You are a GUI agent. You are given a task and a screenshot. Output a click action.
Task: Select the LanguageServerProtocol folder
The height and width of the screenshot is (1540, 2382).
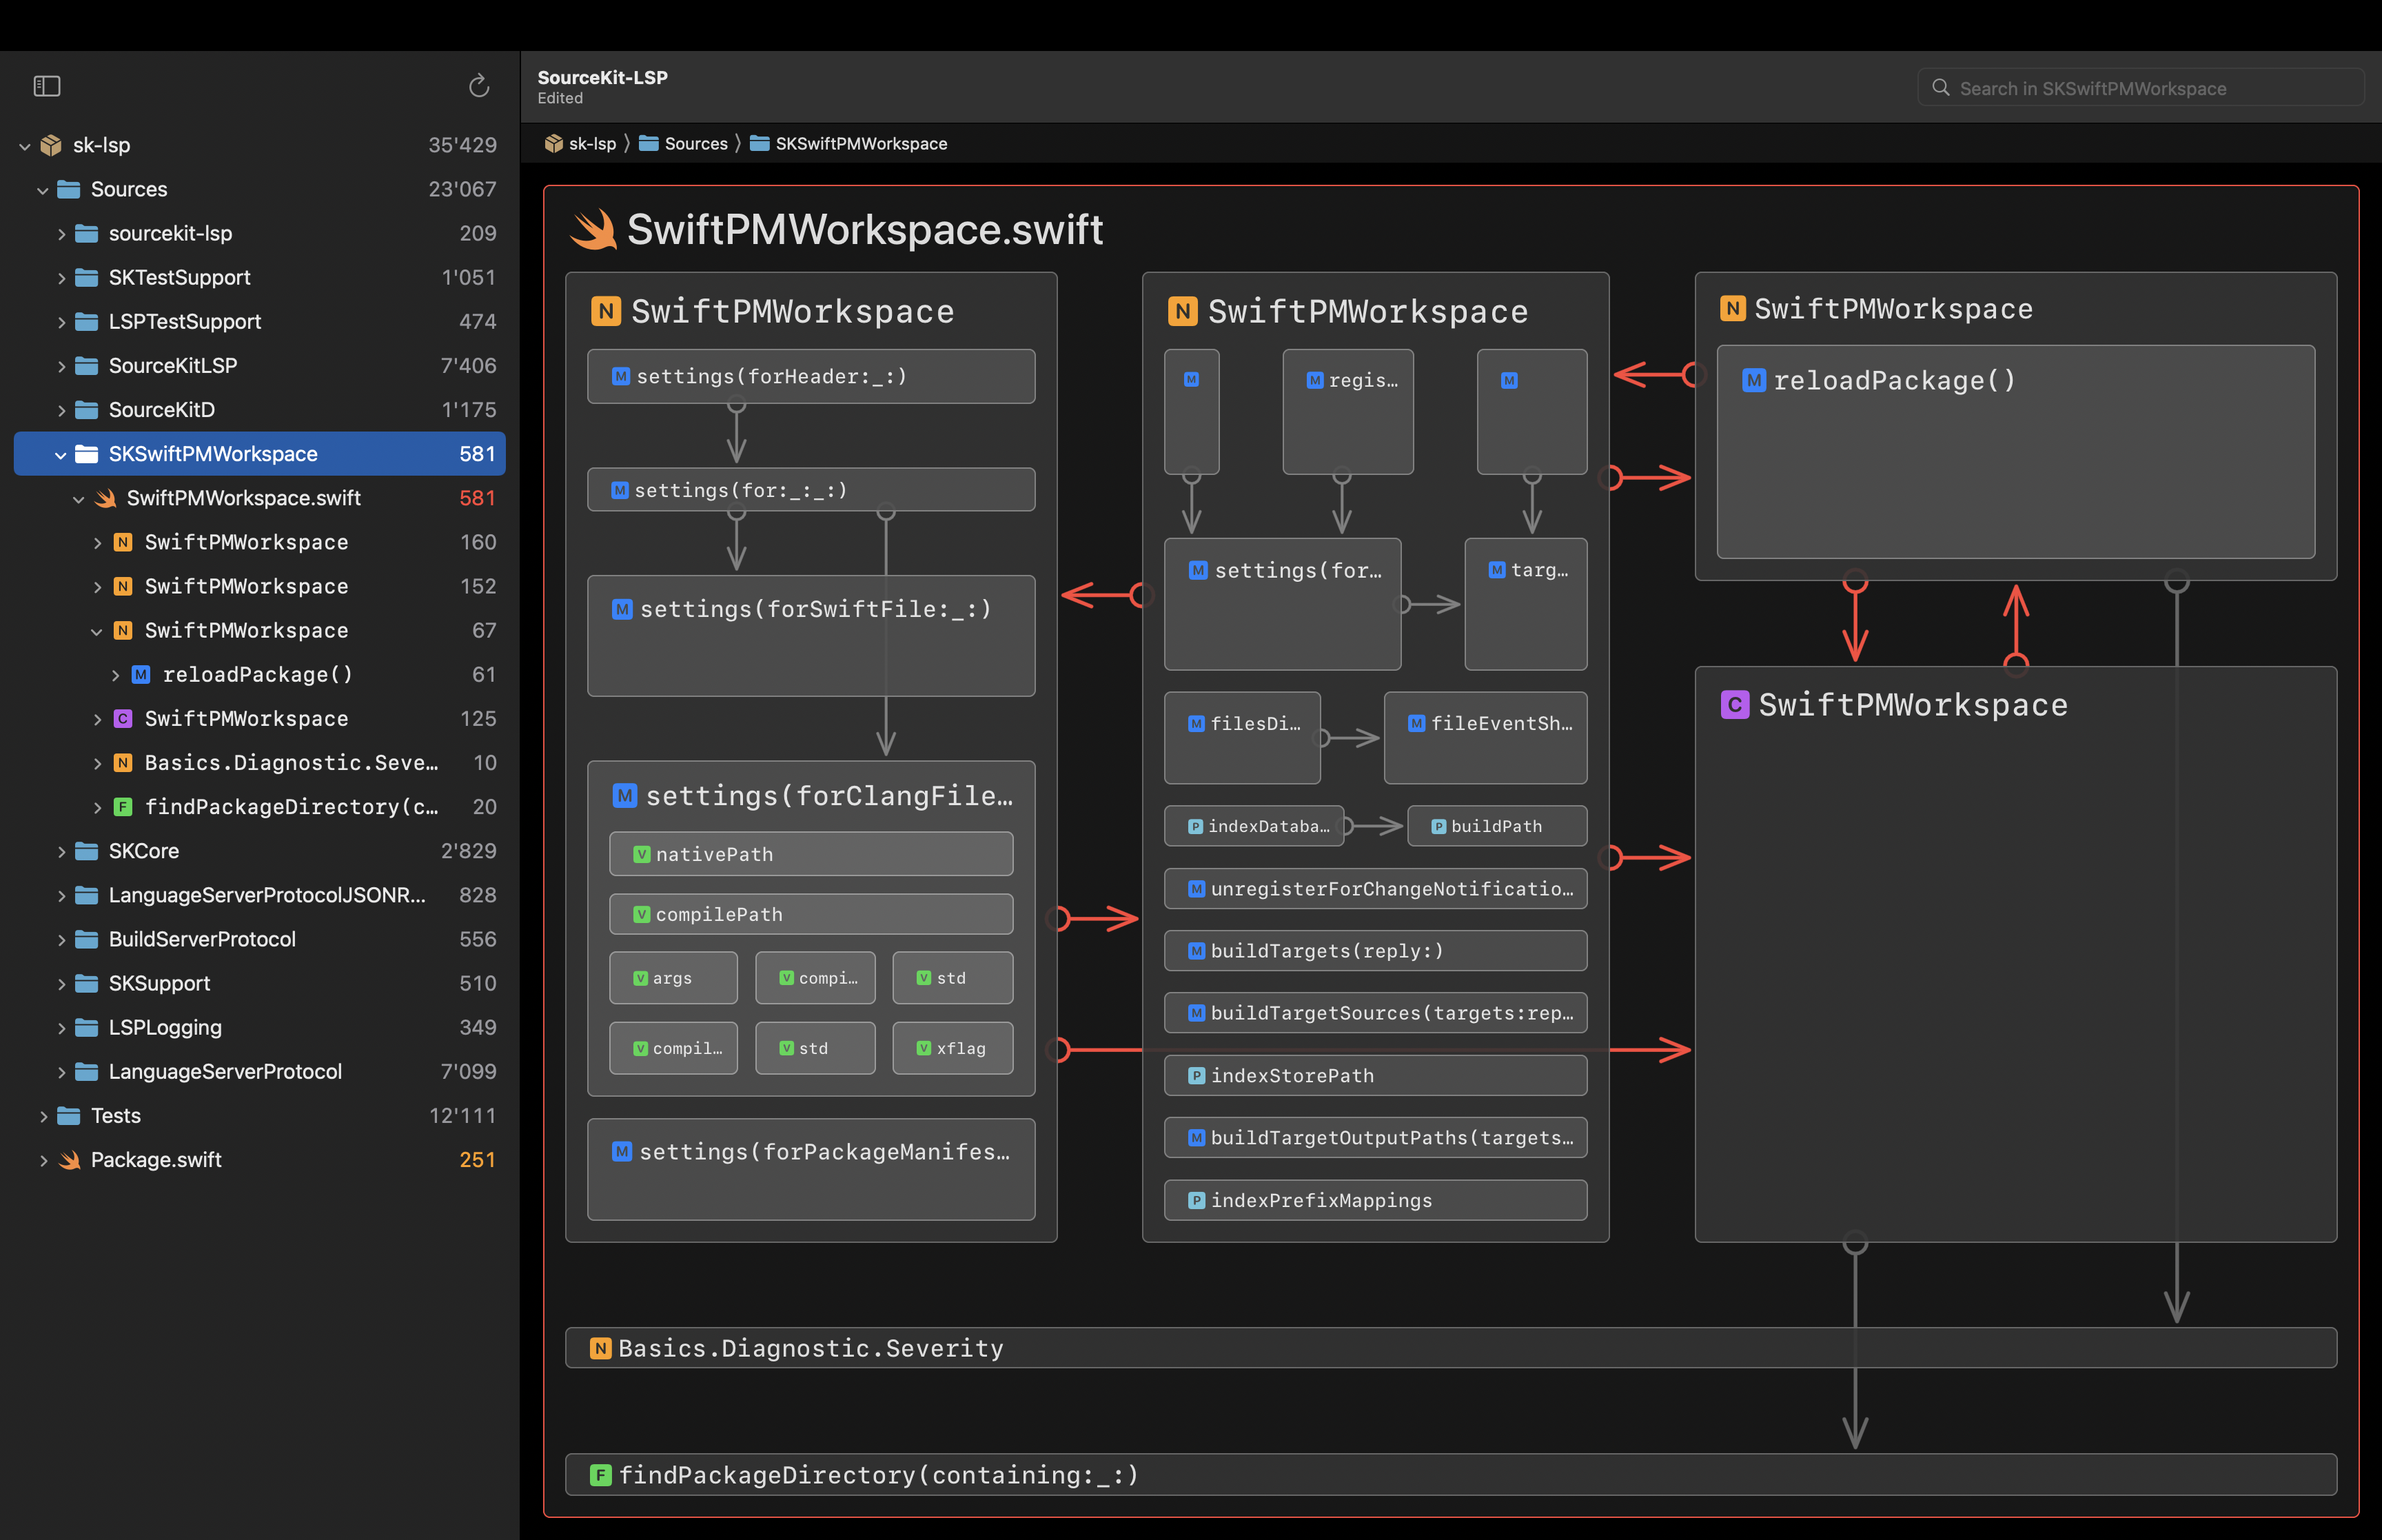coord(260,1071)
